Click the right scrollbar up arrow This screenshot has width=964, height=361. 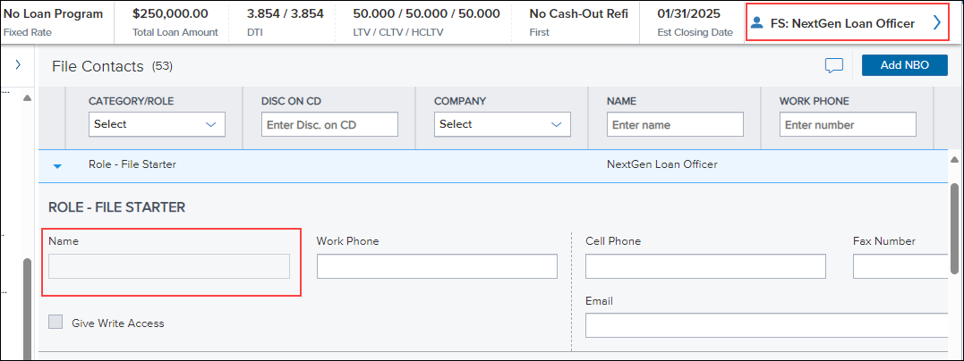[x=953, y=159]
